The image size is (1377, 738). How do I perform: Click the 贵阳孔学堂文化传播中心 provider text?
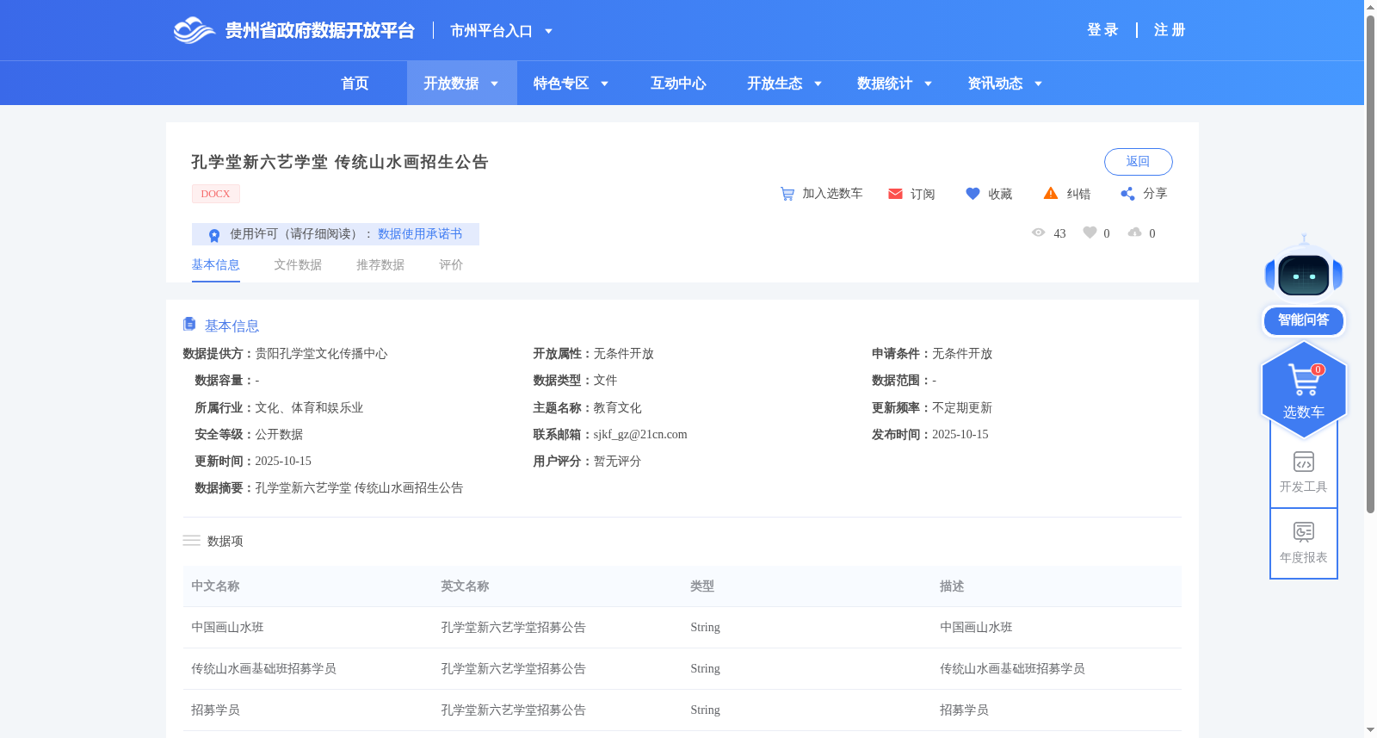tap(321, 354)
